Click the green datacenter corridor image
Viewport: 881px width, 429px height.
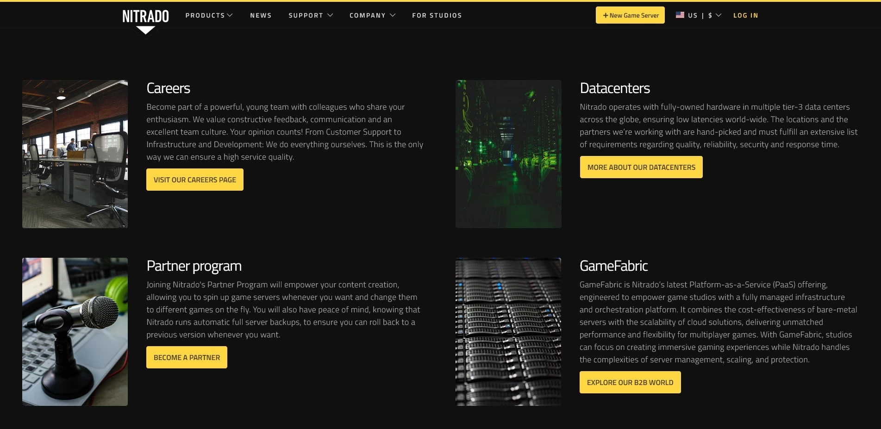point(508,154)
